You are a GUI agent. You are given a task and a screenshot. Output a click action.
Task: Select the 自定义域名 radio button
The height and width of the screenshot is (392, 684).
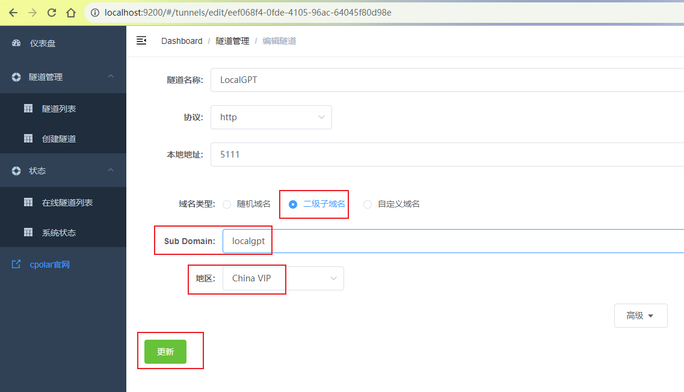[x=368, y=204]
